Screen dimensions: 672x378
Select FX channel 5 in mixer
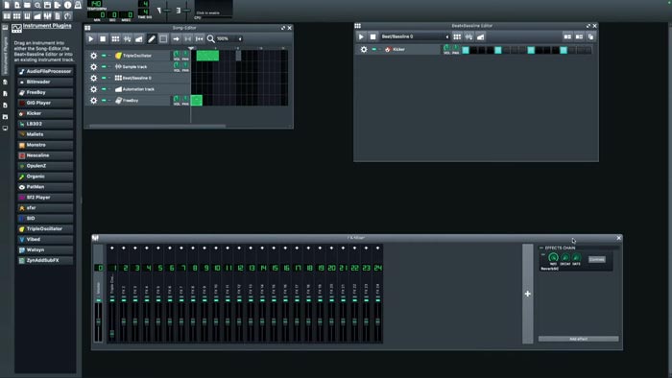(158, 294)
